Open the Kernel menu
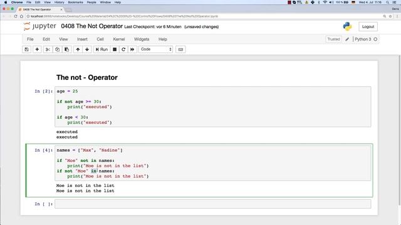 point(119,39)
